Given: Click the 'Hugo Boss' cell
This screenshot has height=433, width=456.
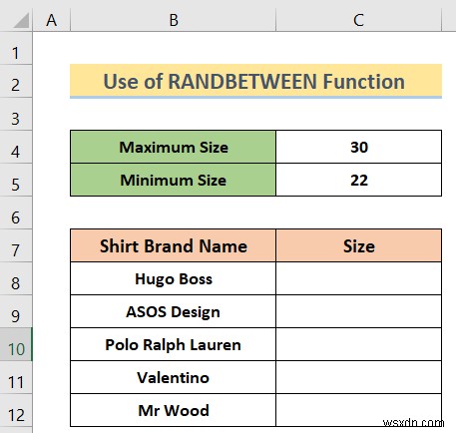Looking at the screenshot, I should point(173,278).
